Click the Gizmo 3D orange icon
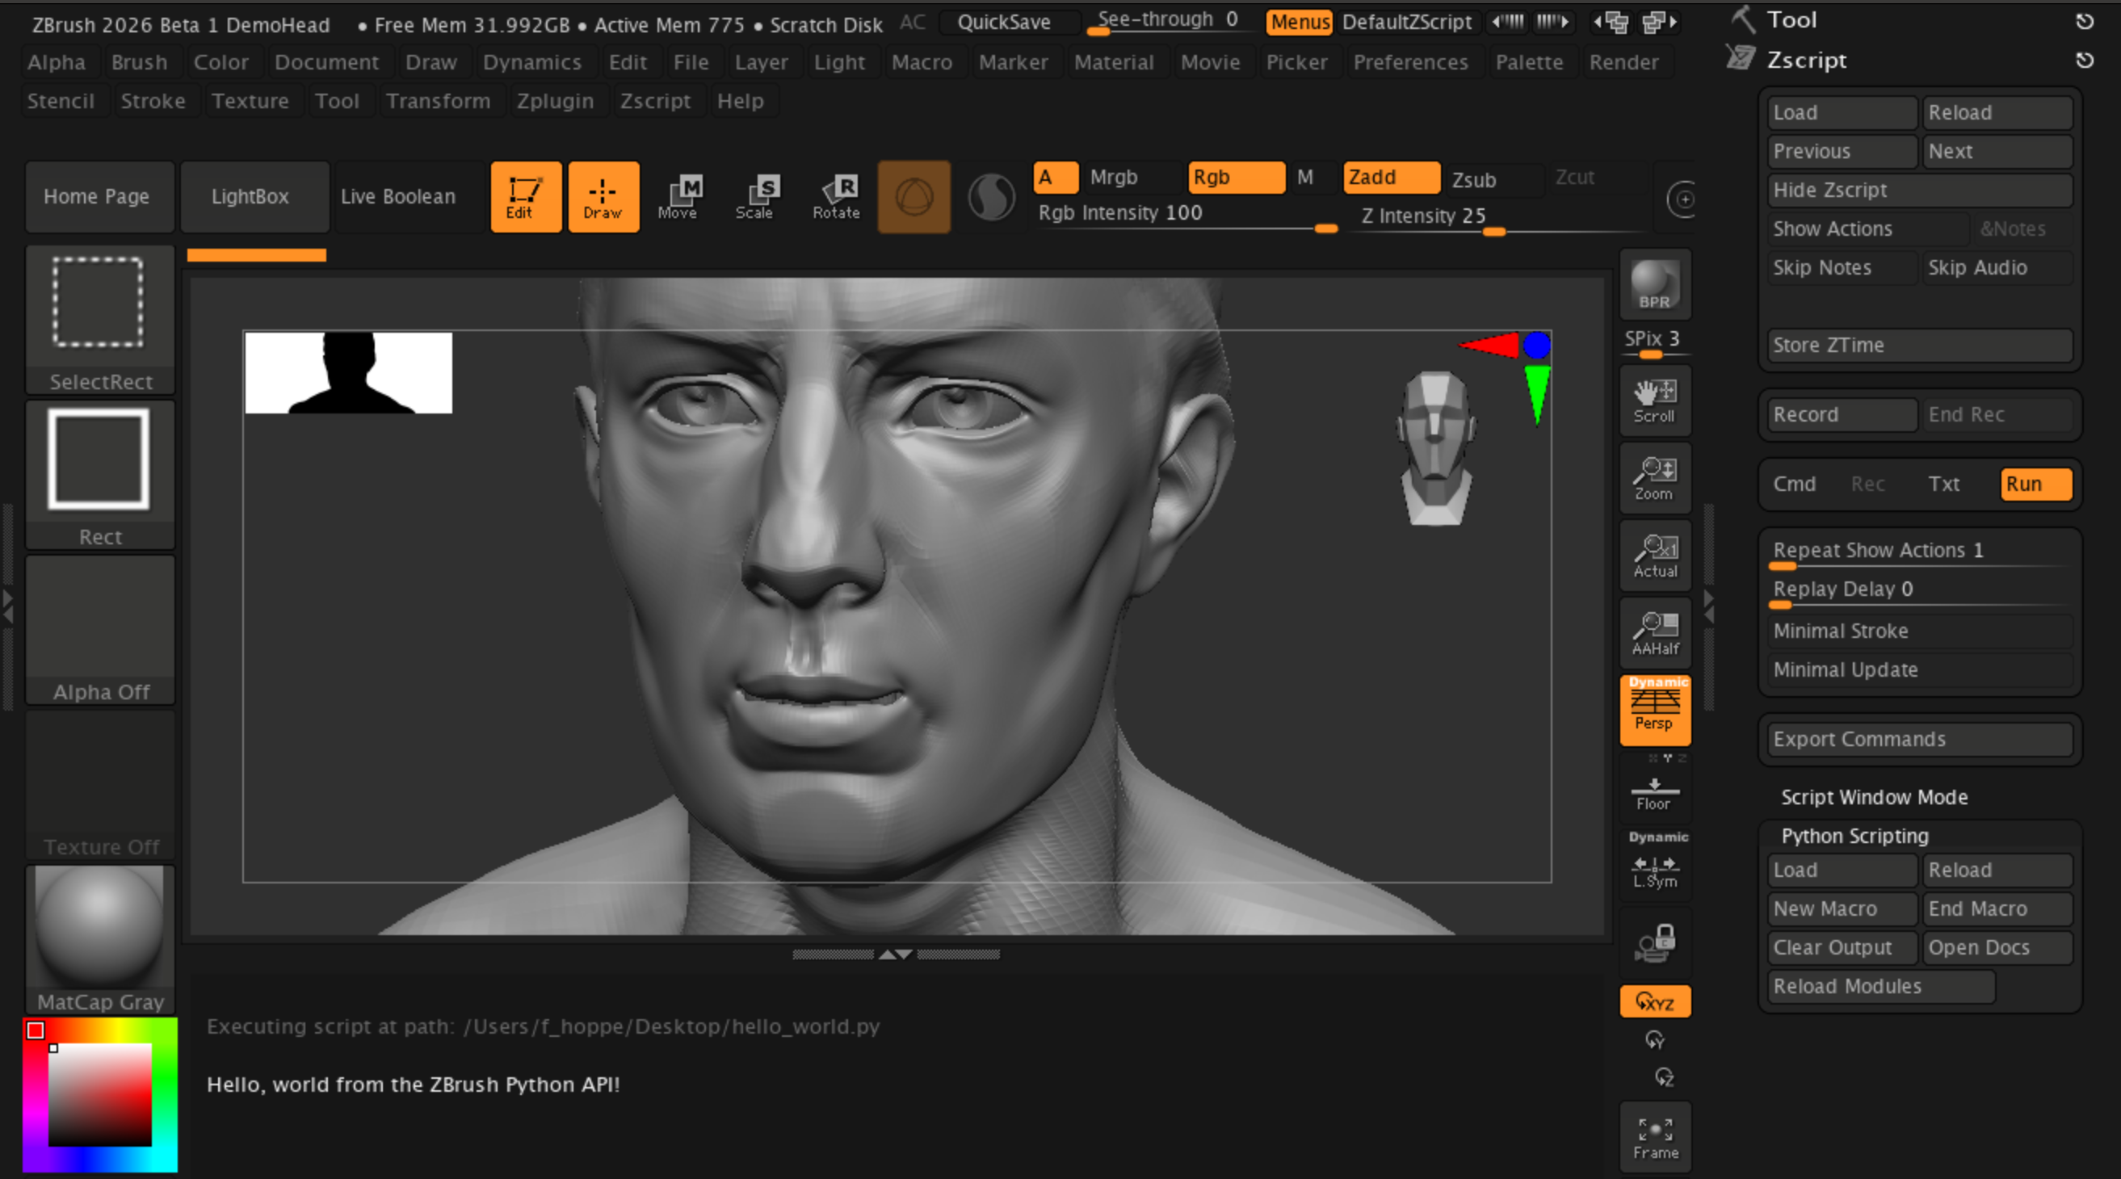Viewport: 2121px width, 1179px height. tap(914, 197)
